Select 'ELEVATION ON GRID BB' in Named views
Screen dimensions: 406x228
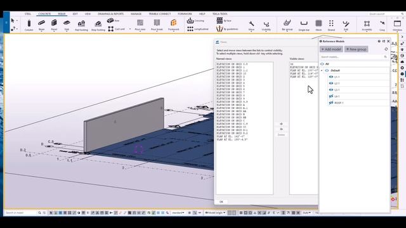click(x=231, y=117)
